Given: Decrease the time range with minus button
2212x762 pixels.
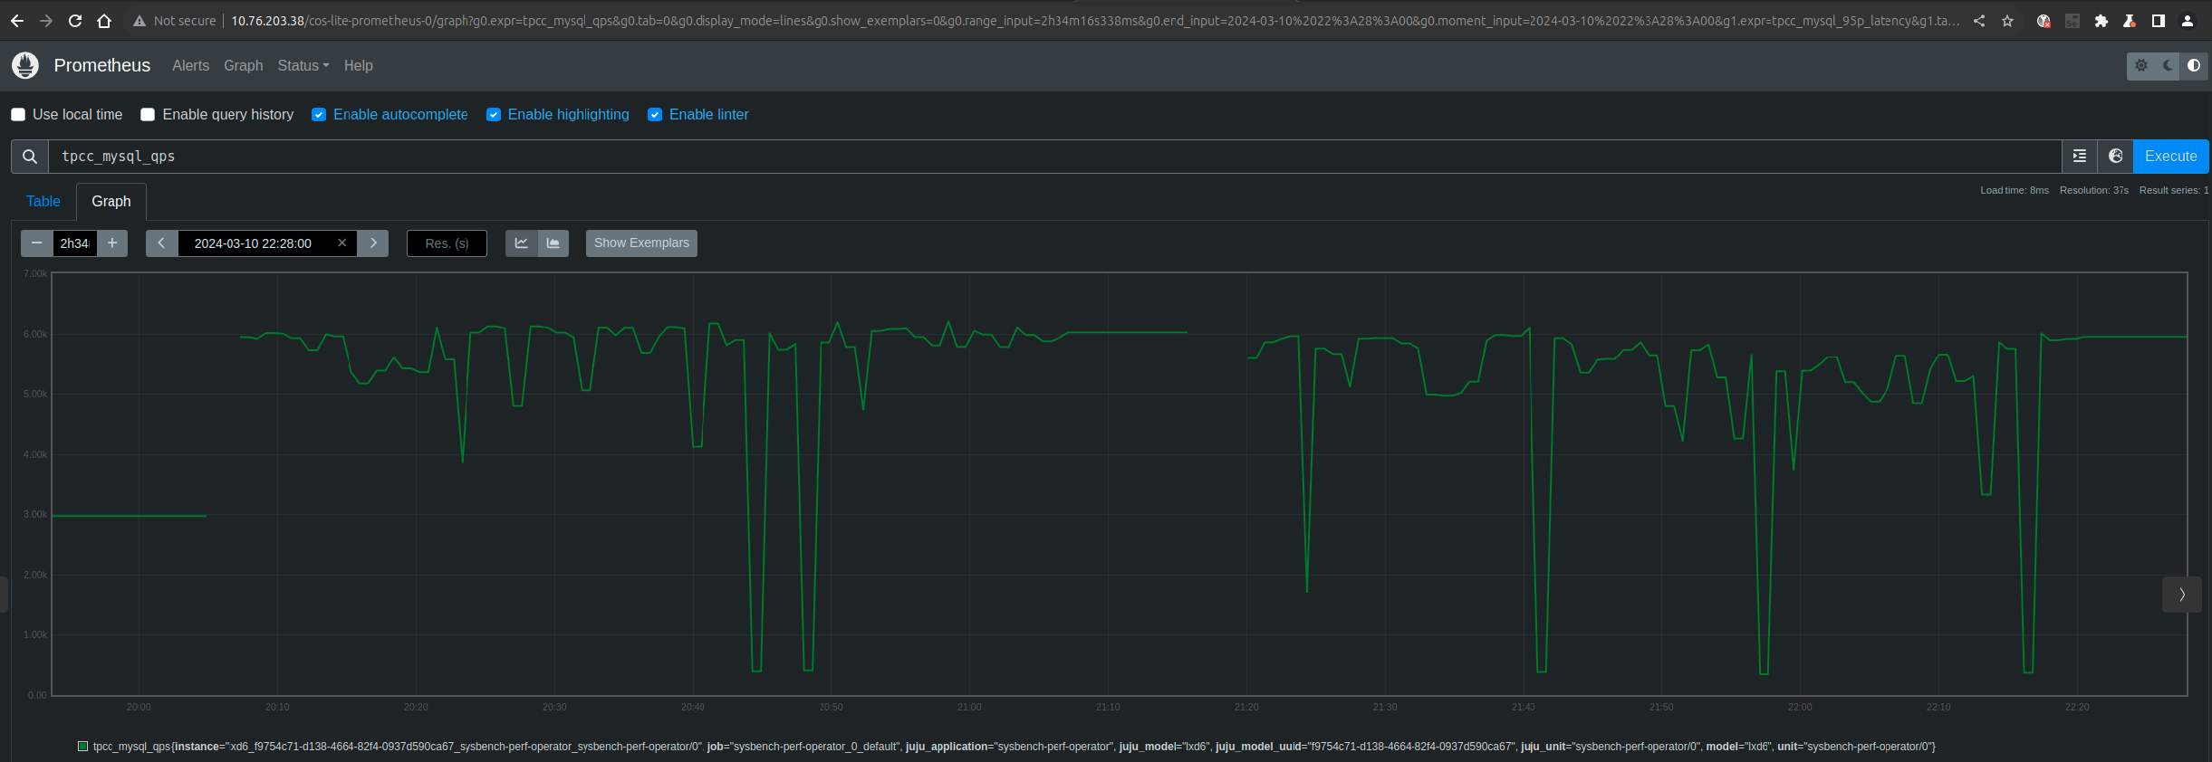Looking at the screenshot, I should point(37,243).
